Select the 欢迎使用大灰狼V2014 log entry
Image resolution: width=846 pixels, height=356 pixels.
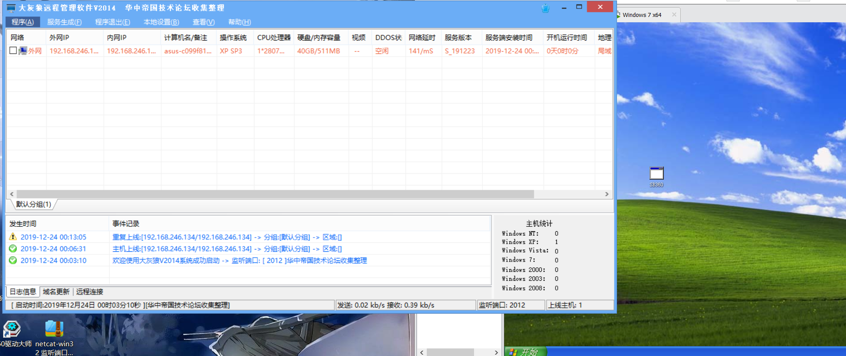pos(240,260)
